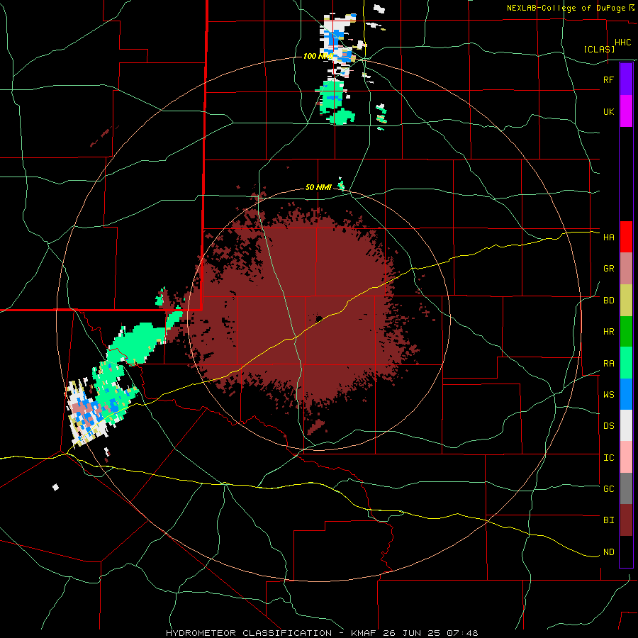Screen dimensions: 638x638
Task: Click the purple RF color swatch
Action: pos(626,79)
